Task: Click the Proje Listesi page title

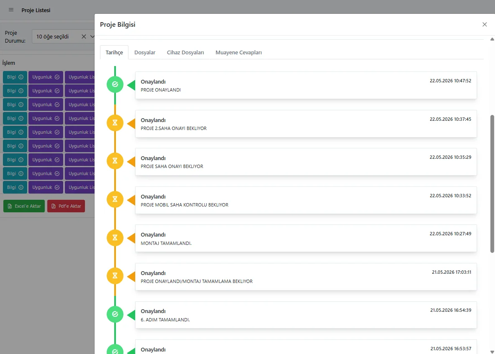Action: coord(36,10)
